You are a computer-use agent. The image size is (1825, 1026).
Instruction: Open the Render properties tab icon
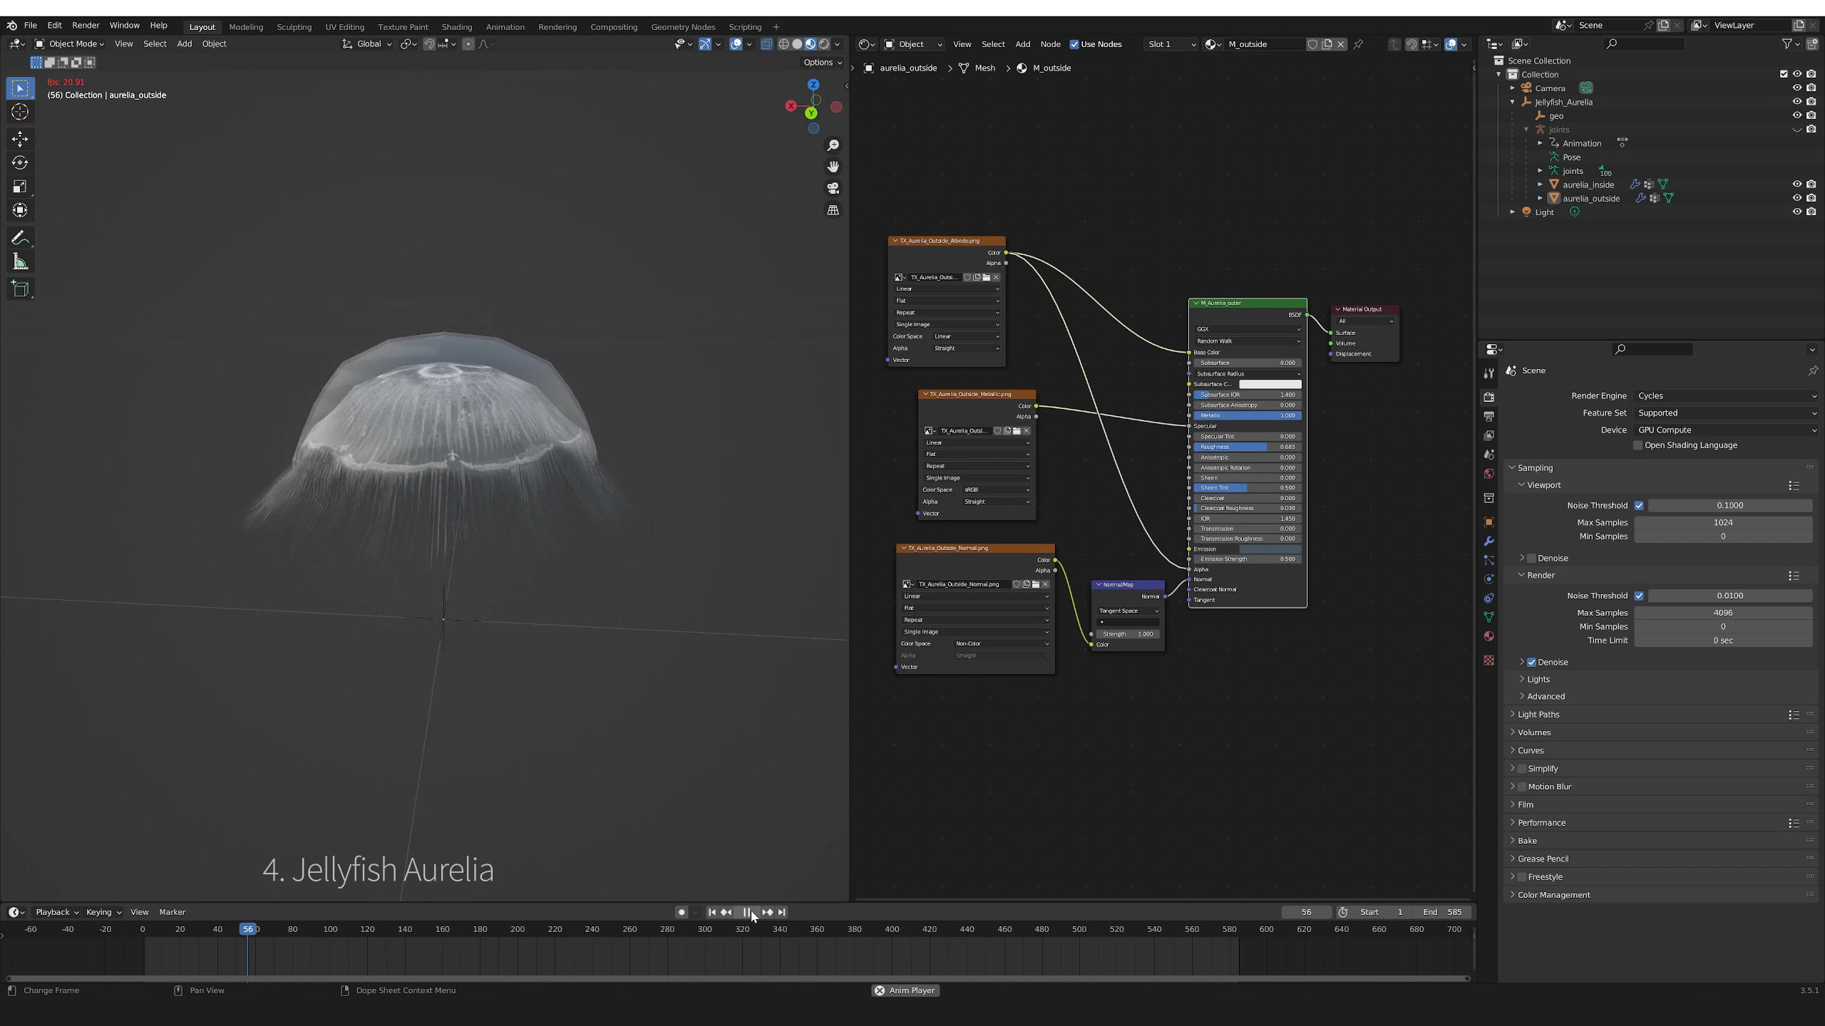(1489, 397)
